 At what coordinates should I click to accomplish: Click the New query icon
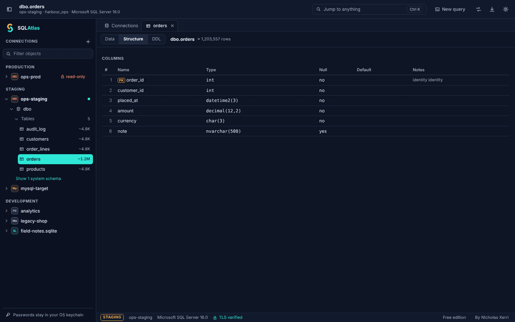(437, 9)
